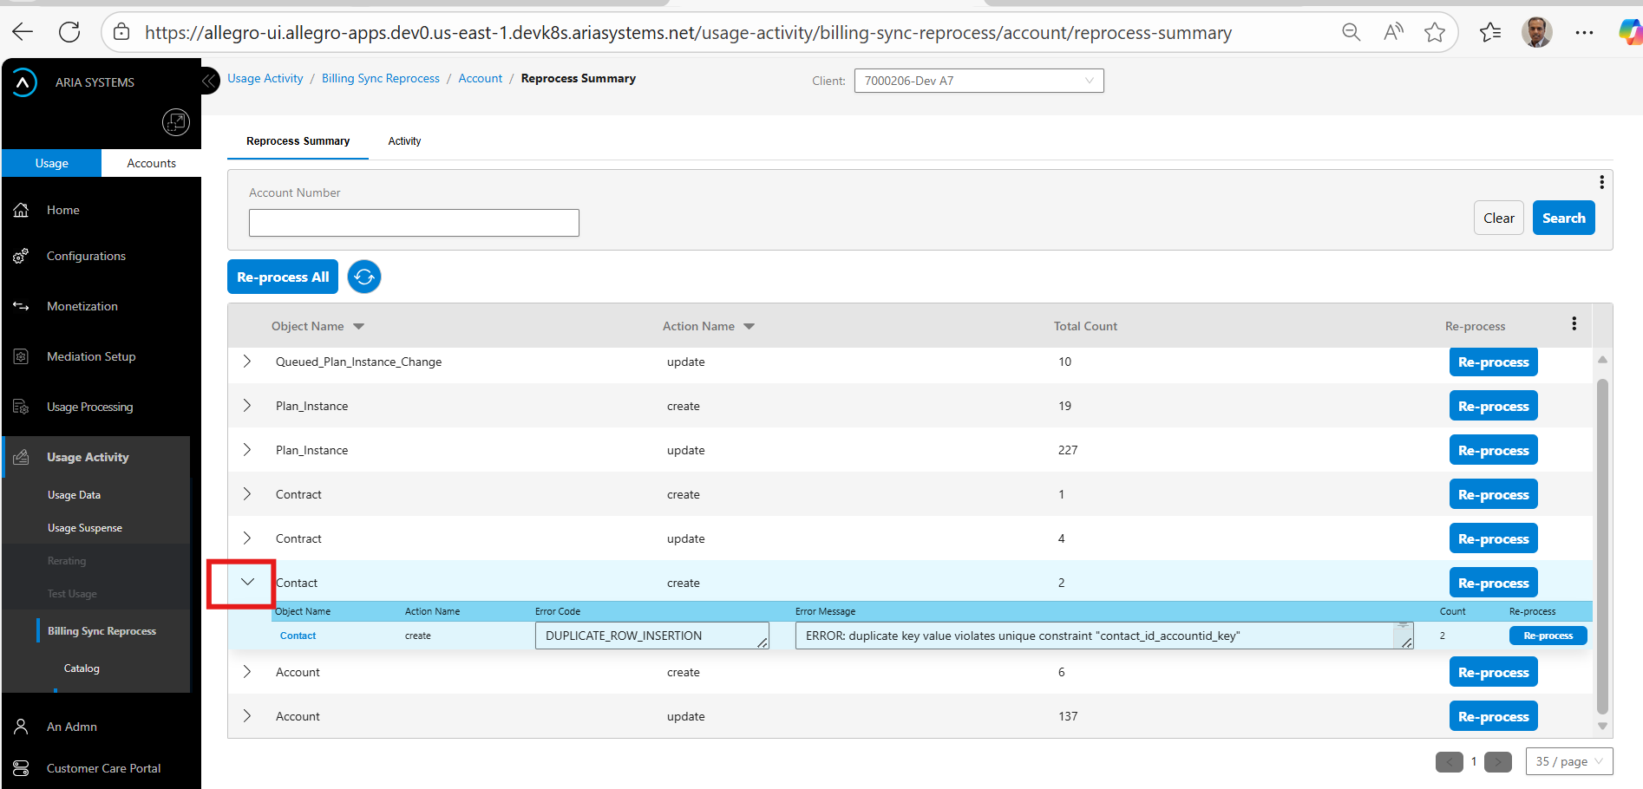This screenshot has width=1643, height=789.
Task: Open the Client dropdown 7000206-Dev A7
Action: 979,81
